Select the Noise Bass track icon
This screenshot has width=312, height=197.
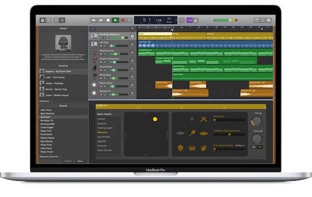coord(94,77)
